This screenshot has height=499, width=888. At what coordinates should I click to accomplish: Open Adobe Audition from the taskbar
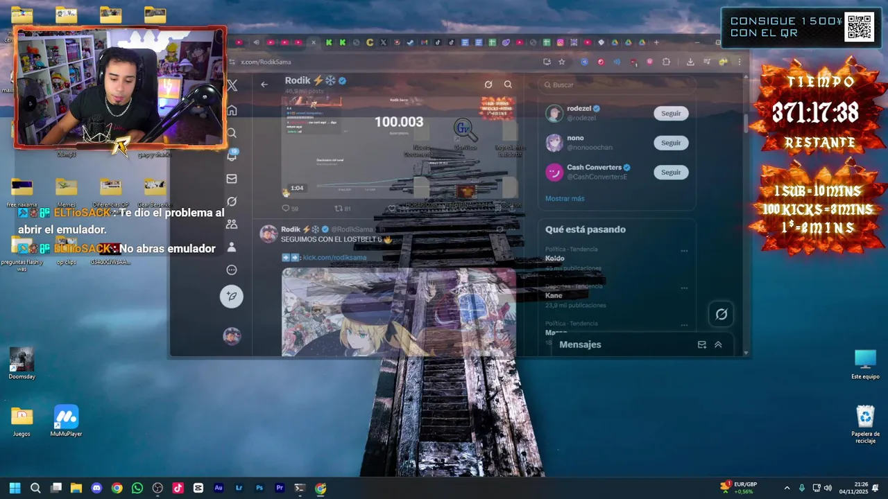tap(219, 488)
